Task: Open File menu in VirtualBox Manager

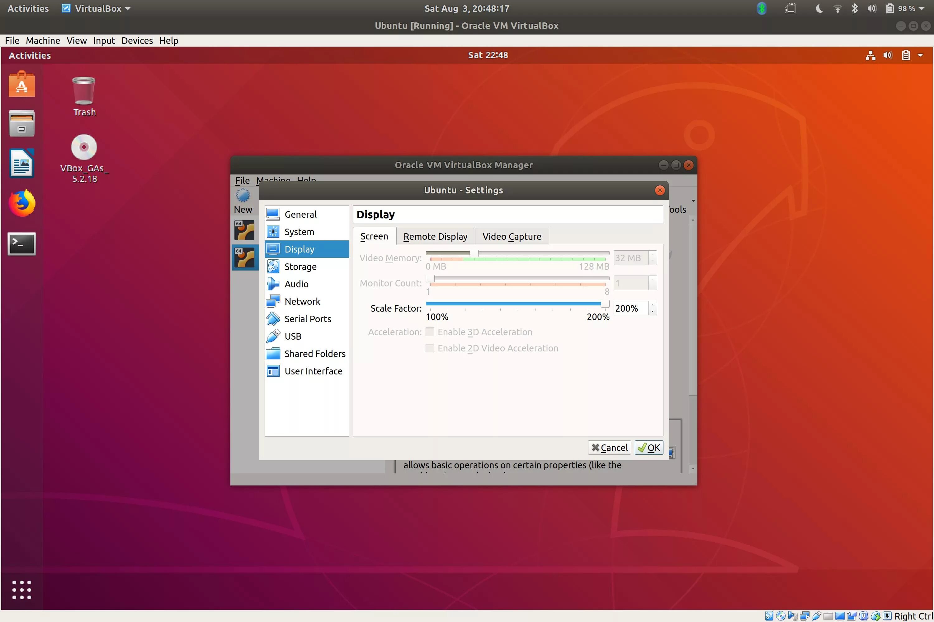Action: click(x=242, y=180)
